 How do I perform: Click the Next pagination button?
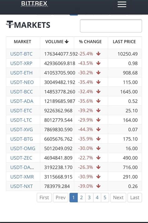(x=118, y=197)
